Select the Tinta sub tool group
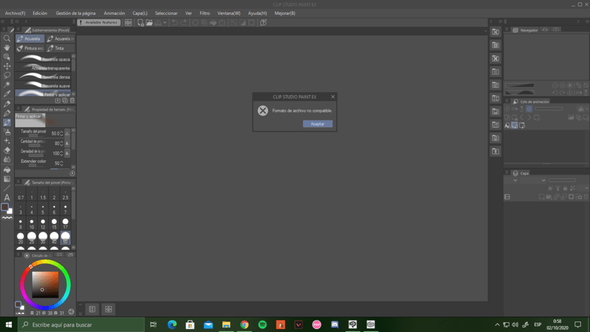 coord(59,48)
